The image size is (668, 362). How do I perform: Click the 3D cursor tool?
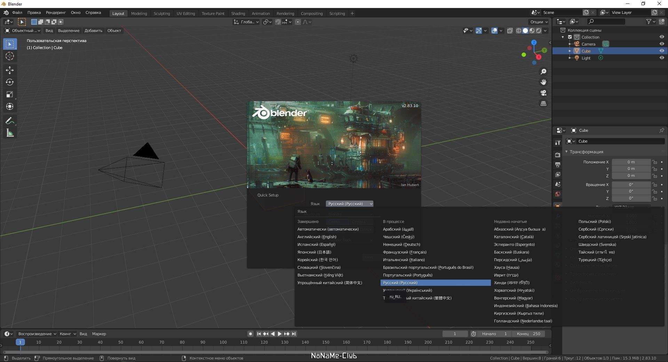click(x=10, y=56)
